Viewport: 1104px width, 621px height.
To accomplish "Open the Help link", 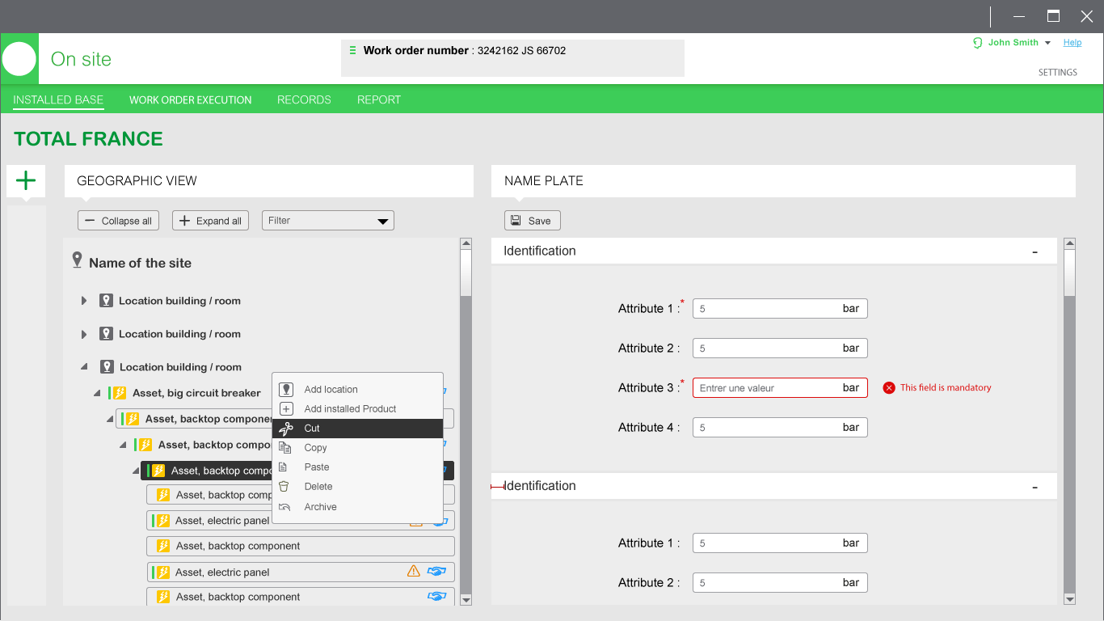I will pos(1072,43).
